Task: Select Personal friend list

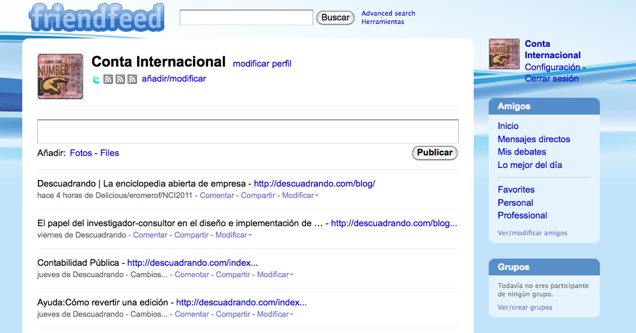Action: [x=515, y=203]
